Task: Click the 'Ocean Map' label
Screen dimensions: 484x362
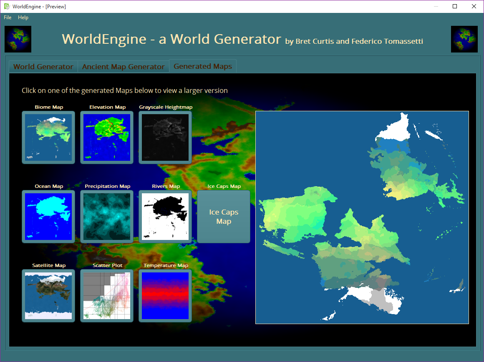Action: (x=49, y=186)
